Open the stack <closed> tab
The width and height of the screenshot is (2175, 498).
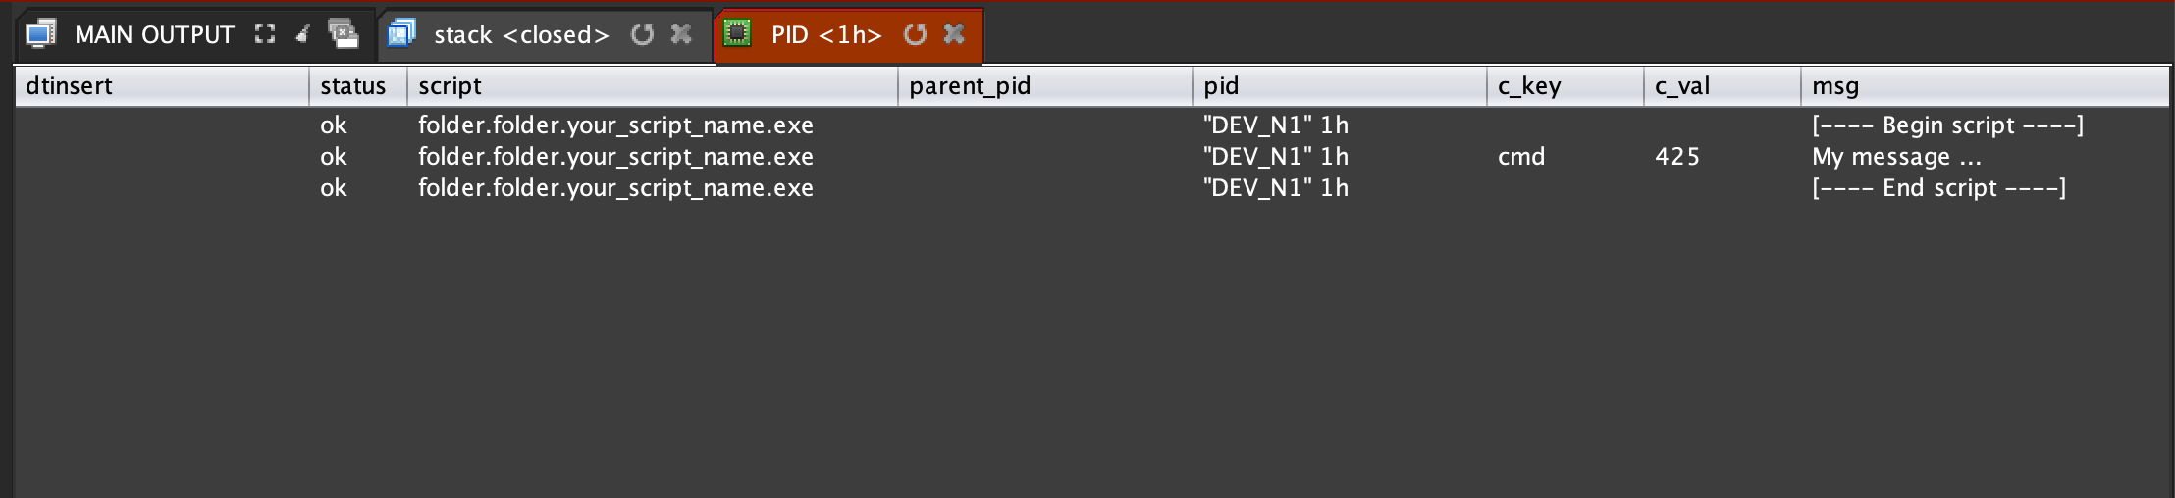pyautogui.click(x=521, y=35)
